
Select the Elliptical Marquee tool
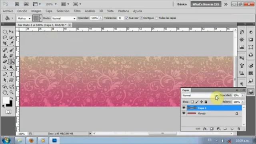[5, 32]
